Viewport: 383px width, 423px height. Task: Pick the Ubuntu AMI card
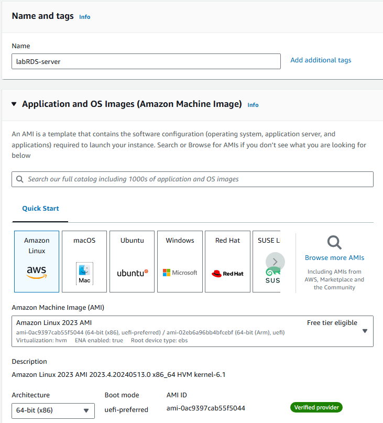132,262
